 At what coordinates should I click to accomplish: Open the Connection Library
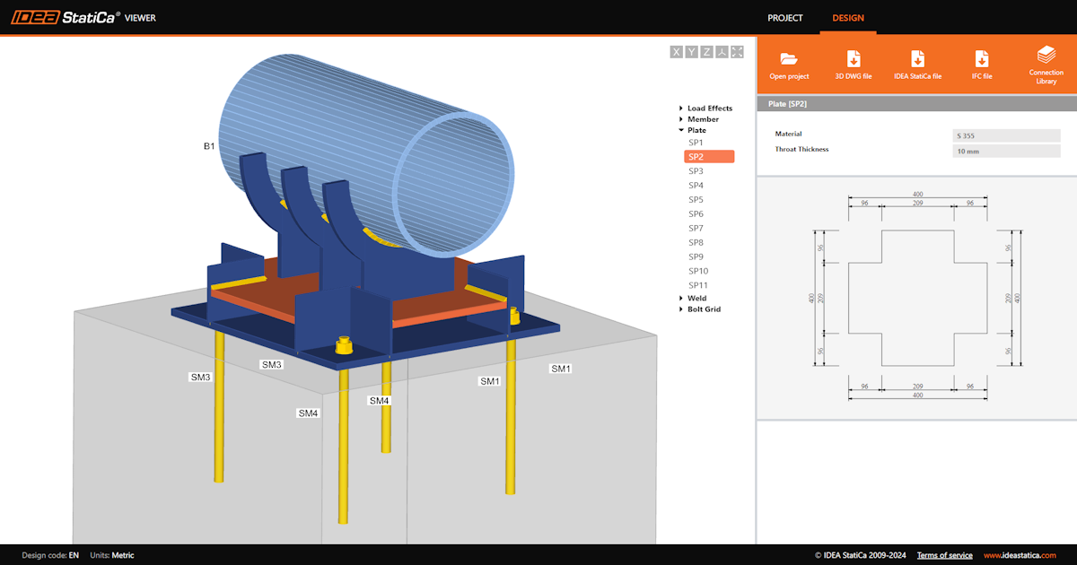click(1046, 56)
